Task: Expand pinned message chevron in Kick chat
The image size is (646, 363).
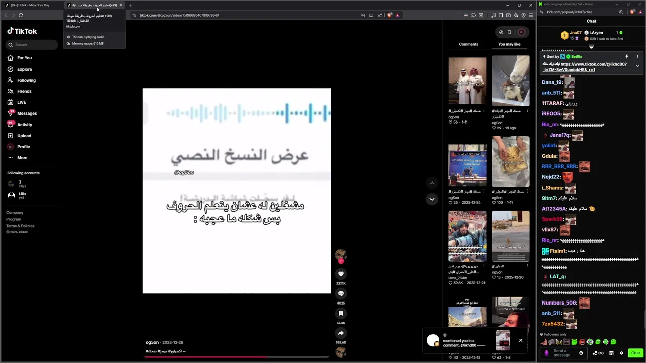Action: 637,66
